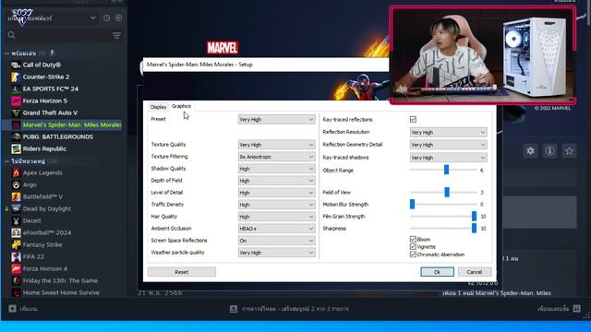The width and height of the screenshot is (591, 332).
Task: Open the Ambient Occlusion dropdown
Action: pos(277,229)
